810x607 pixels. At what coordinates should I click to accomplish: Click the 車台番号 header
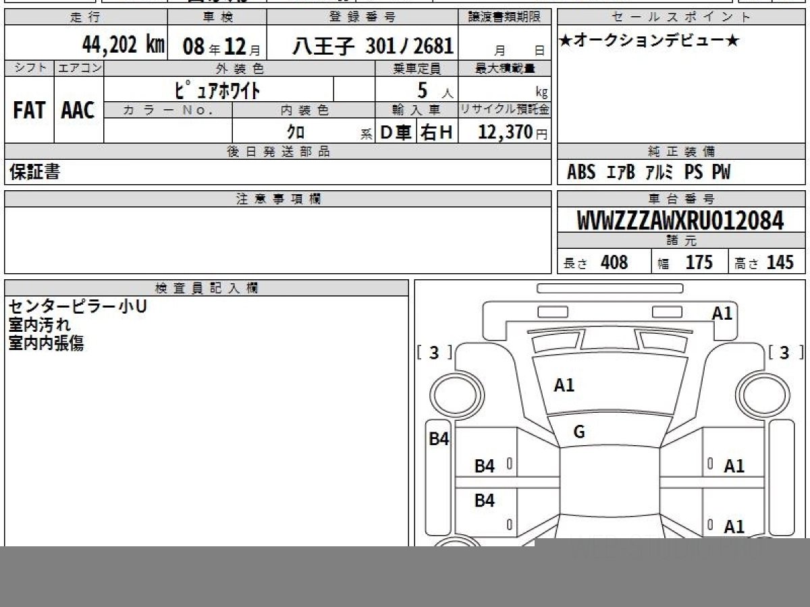(682, 199)
